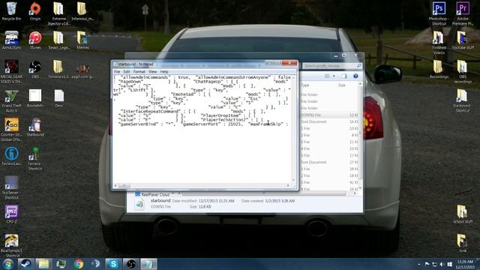Image resolution: width=480 pixels, height=270 pixels.
Task: Open the Terraria v1.3 folder on desktop
Action: [58, 69]
